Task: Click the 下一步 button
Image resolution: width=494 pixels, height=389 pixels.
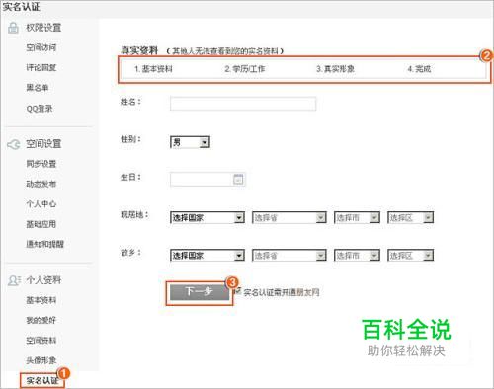Action: coord(200,292)
